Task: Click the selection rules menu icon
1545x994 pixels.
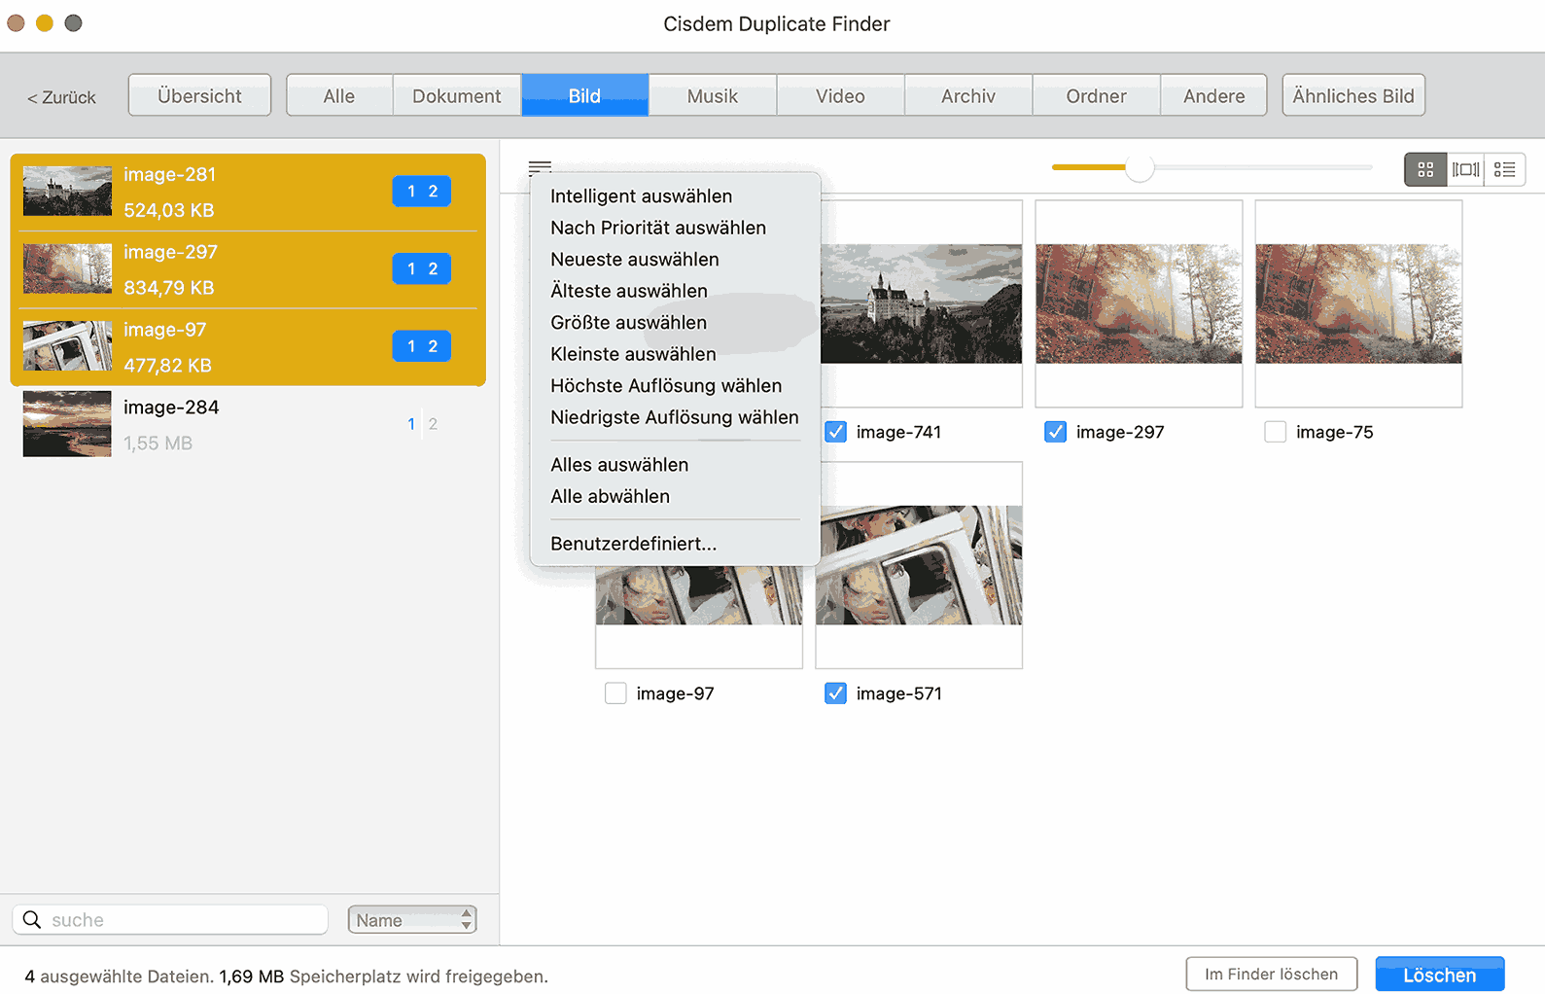Action: (540, 167)
